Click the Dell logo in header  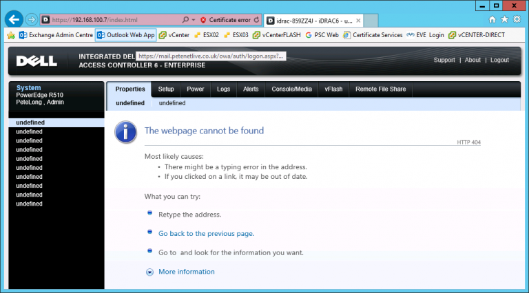tap(37, 61)
